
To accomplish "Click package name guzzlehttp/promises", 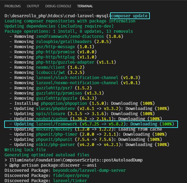I will (x=59, y=93).
